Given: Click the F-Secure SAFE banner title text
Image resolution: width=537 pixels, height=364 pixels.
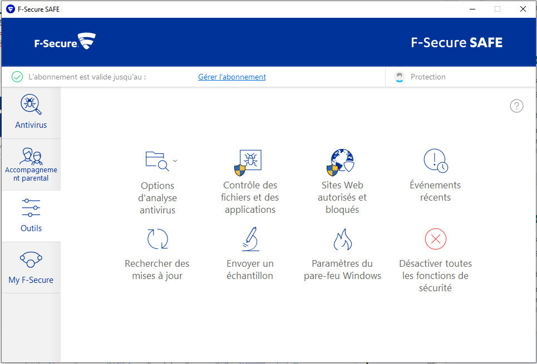Looking at the screenshot, I should pyautogui.click(x=456, y=42).
